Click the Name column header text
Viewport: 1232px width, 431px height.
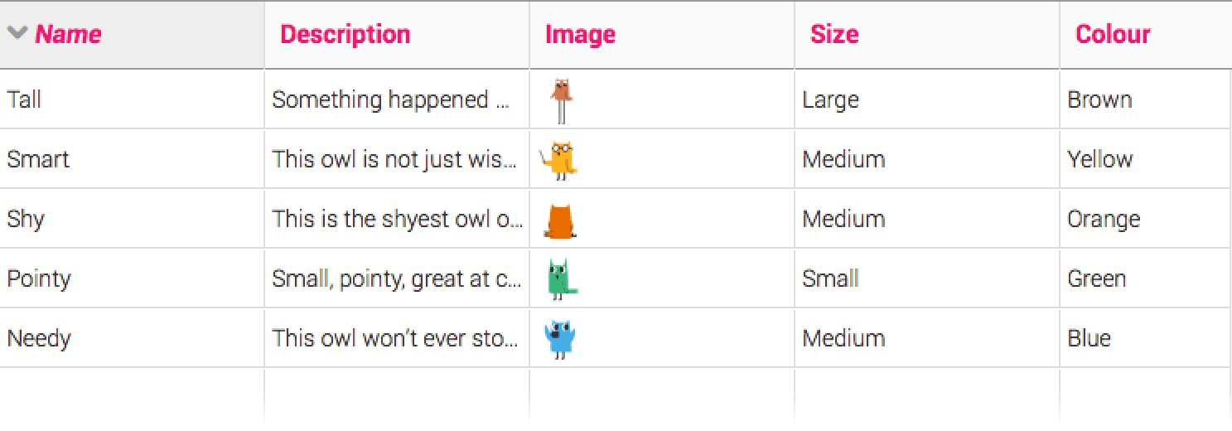click(68, 34)
